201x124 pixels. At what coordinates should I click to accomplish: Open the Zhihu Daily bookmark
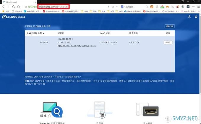point(32,11)
